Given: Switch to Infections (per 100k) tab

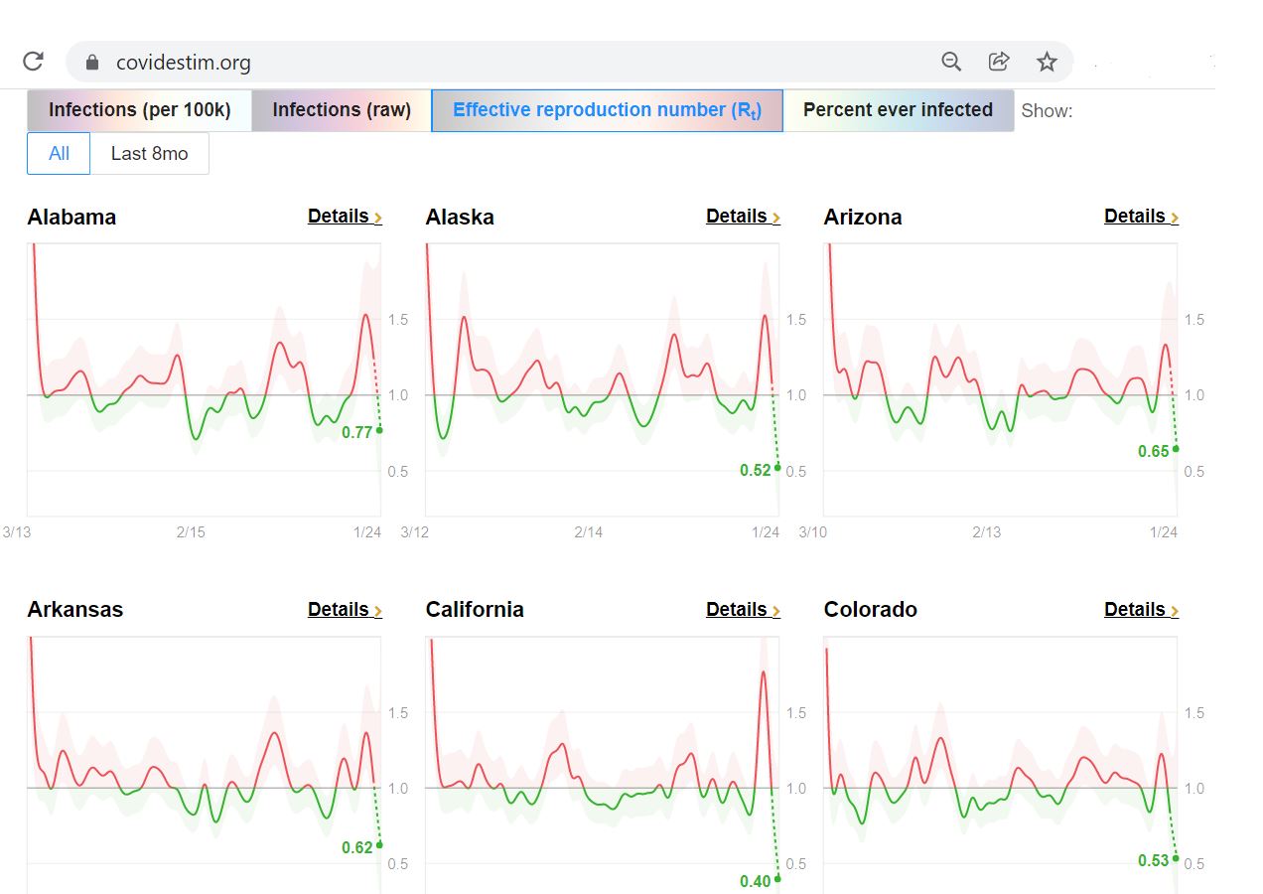Looking at the screenshot, I should pyautogui.click(x=139, y=110).
